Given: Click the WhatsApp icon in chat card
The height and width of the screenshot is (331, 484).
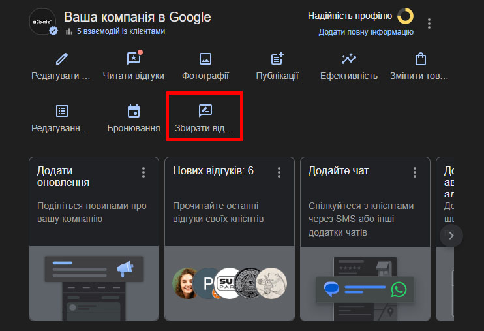Looking at the screenshot, I should click(399, 290).
